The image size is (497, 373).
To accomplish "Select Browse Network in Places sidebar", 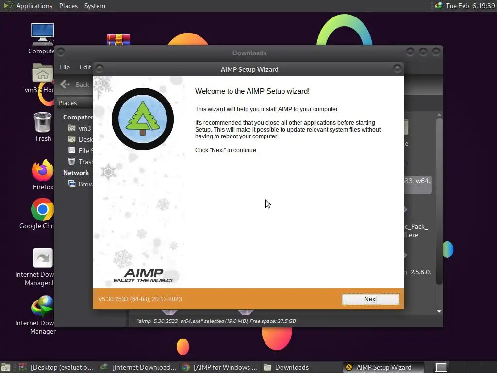I will pyautogui.click(x=81, y=184).
